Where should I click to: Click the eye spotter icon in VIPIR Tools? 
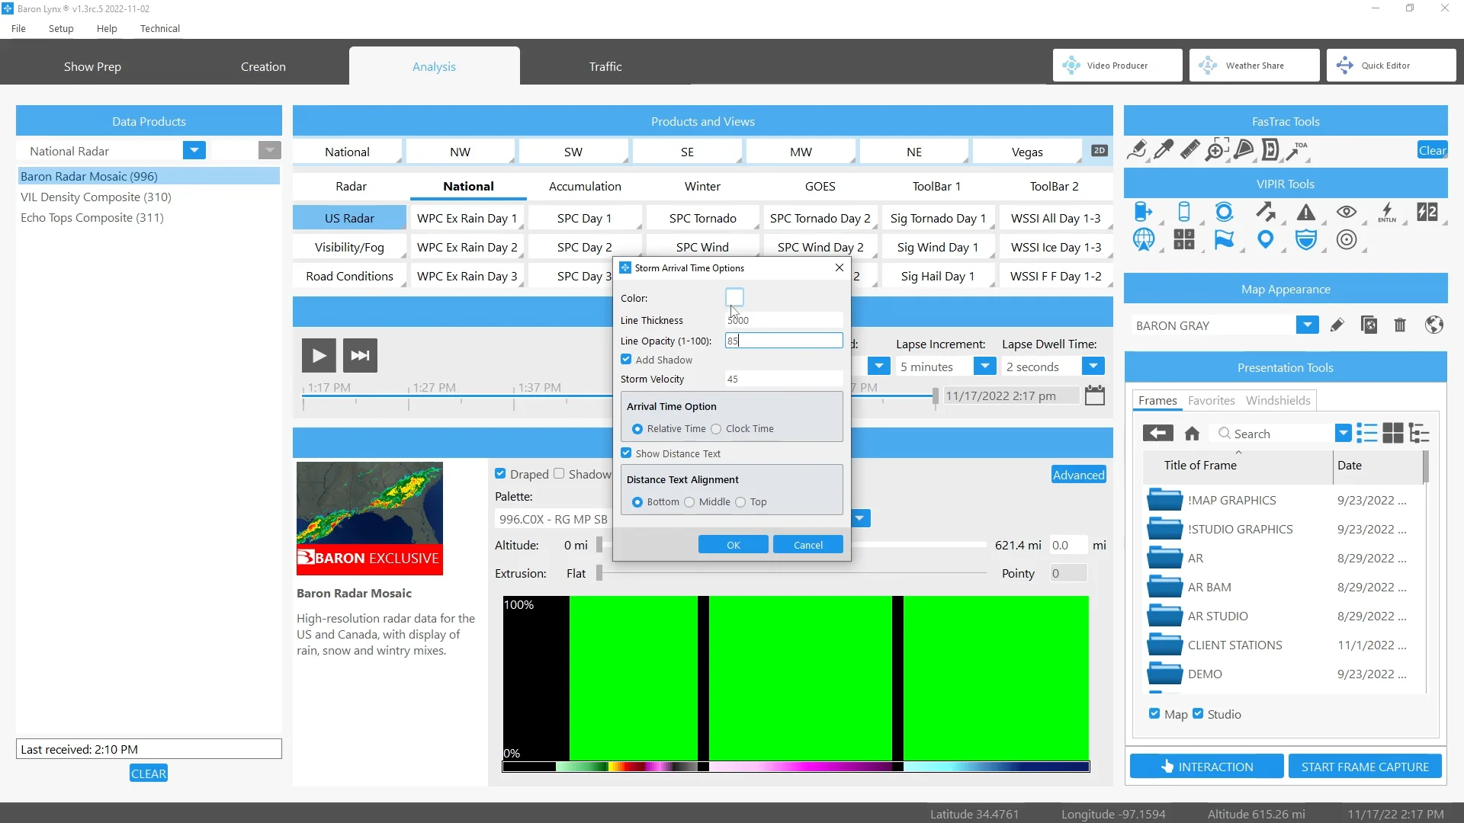(x=1347, y=212)
